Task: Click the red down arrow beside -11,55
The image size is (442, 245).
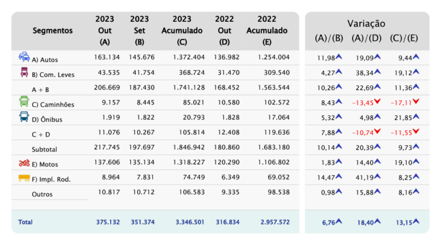Action: tap(416, 131)
